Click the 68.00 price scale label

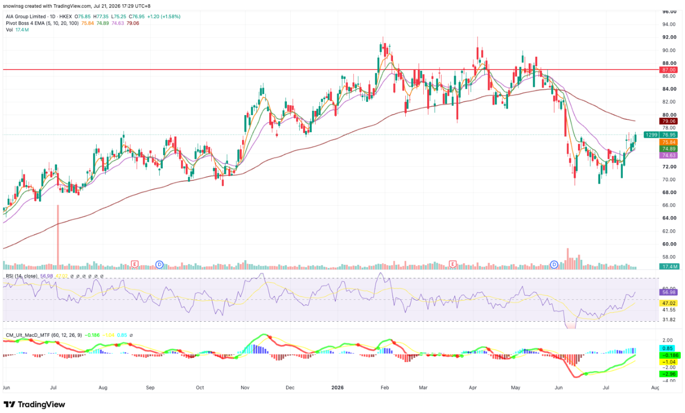click(669, 192)
